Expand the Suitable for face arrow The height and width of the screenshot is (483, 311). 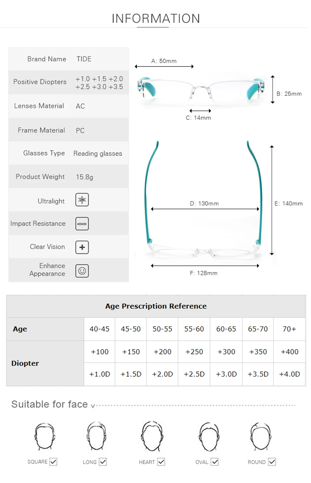[x=93, y=406]
